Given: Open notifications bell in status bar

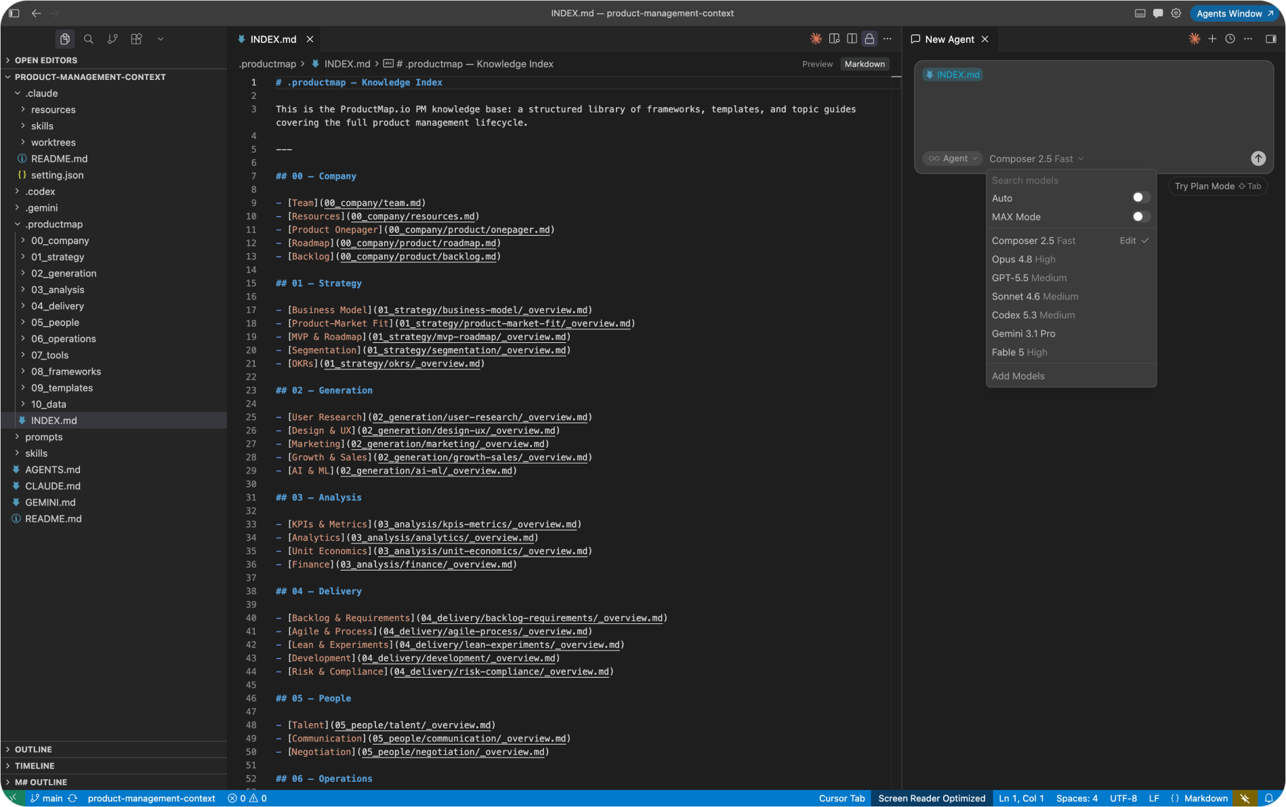Looking at the screenshot, I should pos(1269,798).
